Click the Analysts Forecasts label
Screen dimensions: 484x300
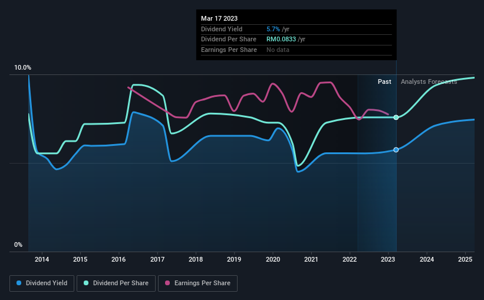429,81
